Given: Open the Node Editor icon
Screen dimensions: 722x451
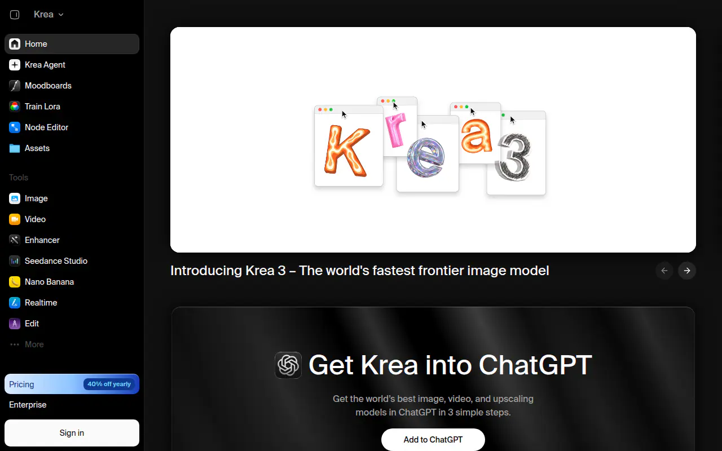Looking at the screenshot, I should coord(15,127).
